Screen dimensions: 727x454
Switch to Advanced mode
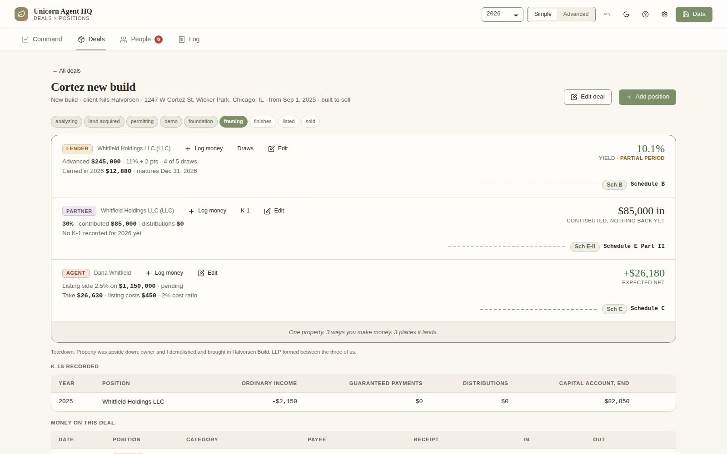(576, 14)
